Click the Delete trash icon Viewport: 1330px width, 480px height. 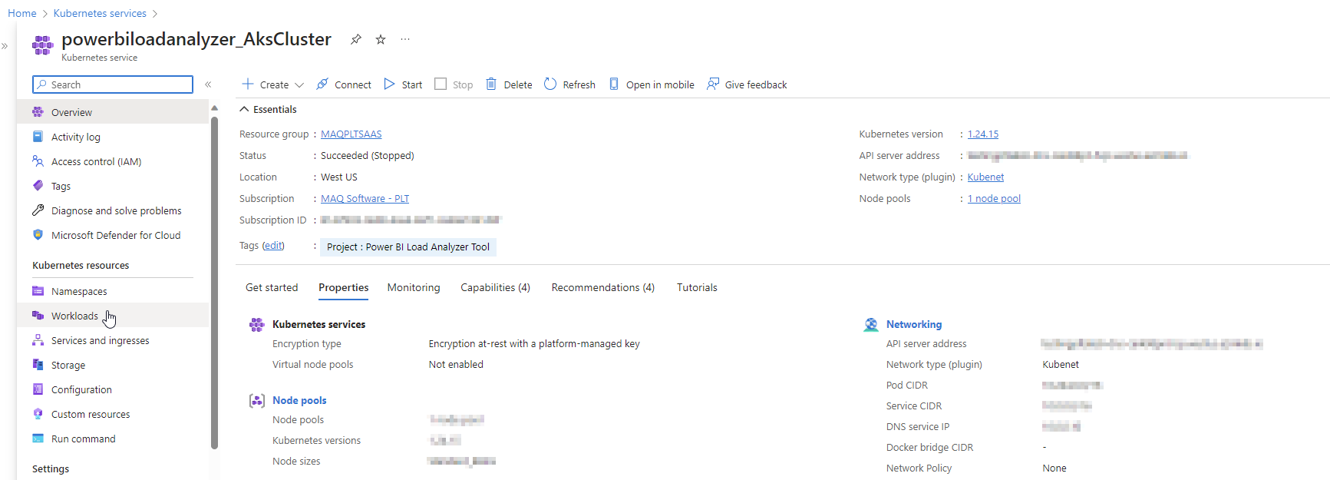coord(491,84)
